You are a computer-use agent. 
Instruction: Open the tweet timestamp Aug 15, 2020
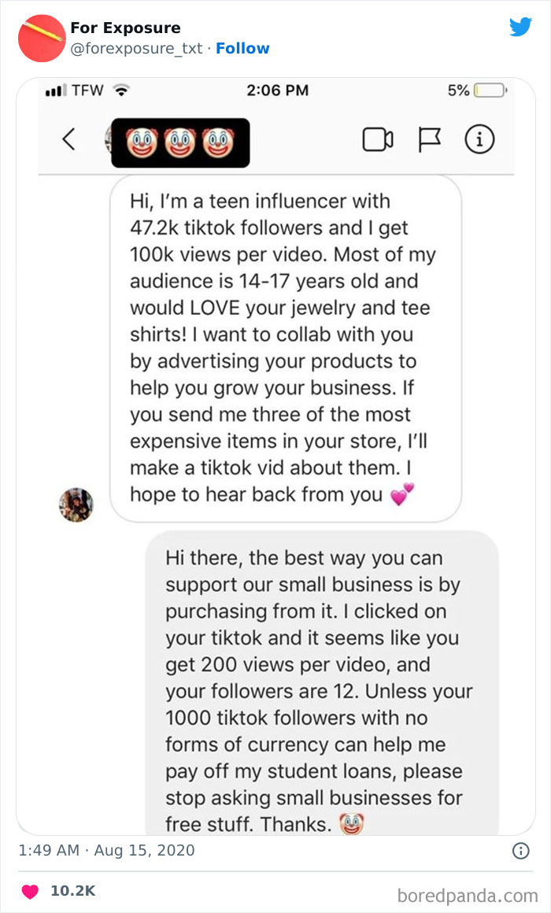pyautogui.click(x=105, y=851)
